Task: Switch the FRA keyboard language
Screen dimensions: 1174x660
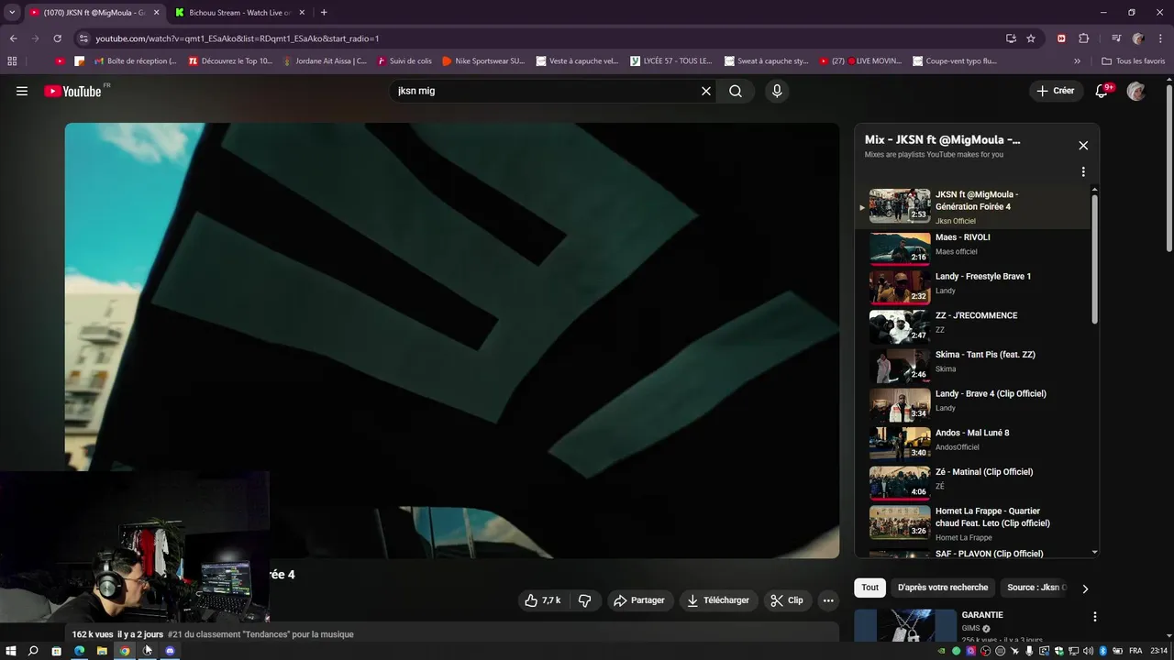Action: (1135, 651)
